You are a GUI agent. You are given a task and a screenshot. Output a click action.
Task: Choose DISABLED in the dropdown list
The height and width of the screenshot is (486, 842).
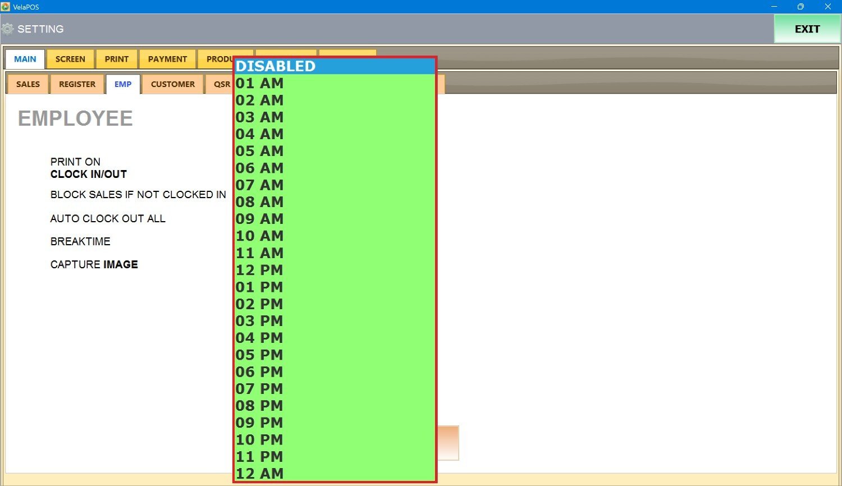[335, 66]
